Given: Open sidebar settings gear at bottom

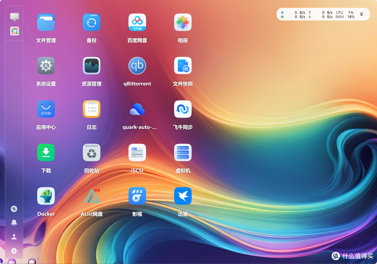Looking at the screenshot, I should pos(14,251).
